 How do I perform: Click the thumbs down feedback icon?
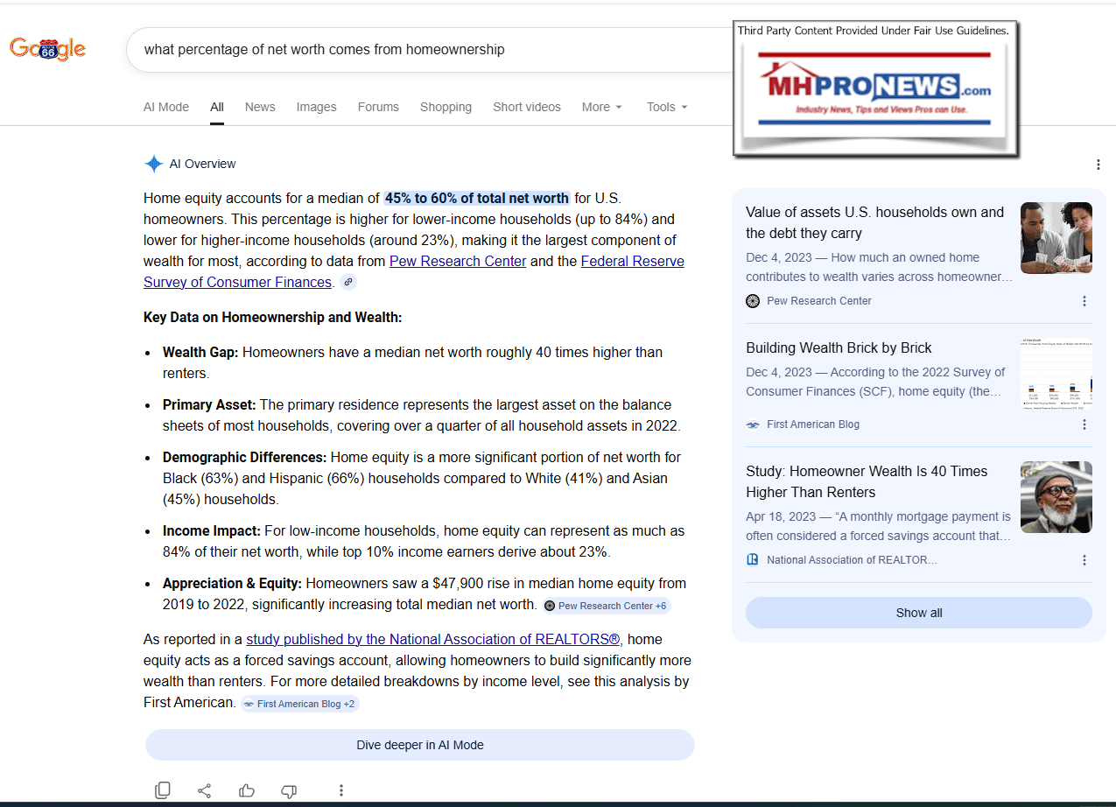pos(289,790)
